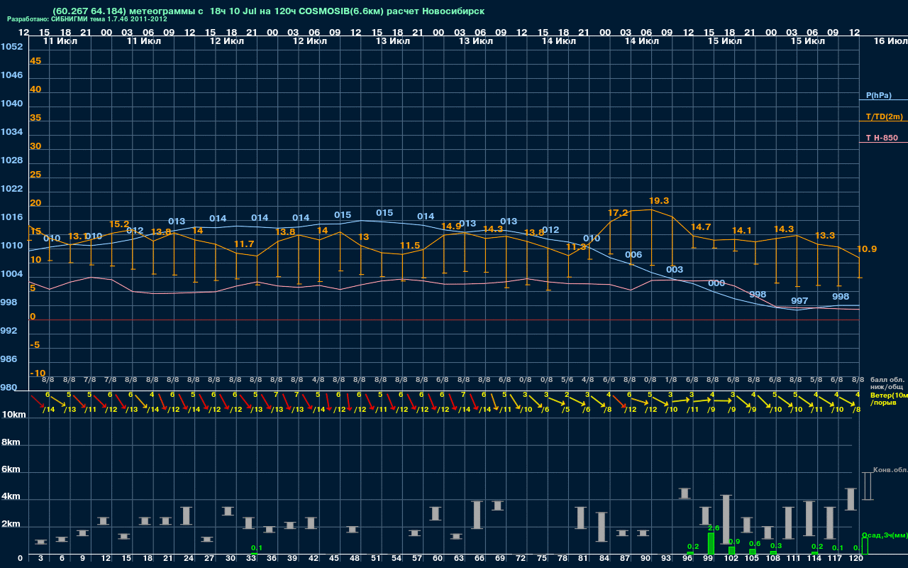The width and height of the screenshot is (908, 568).
Task: Click forecast hour 84 on bottom axis
Action: pyautogui.click(x=604, y=559)
